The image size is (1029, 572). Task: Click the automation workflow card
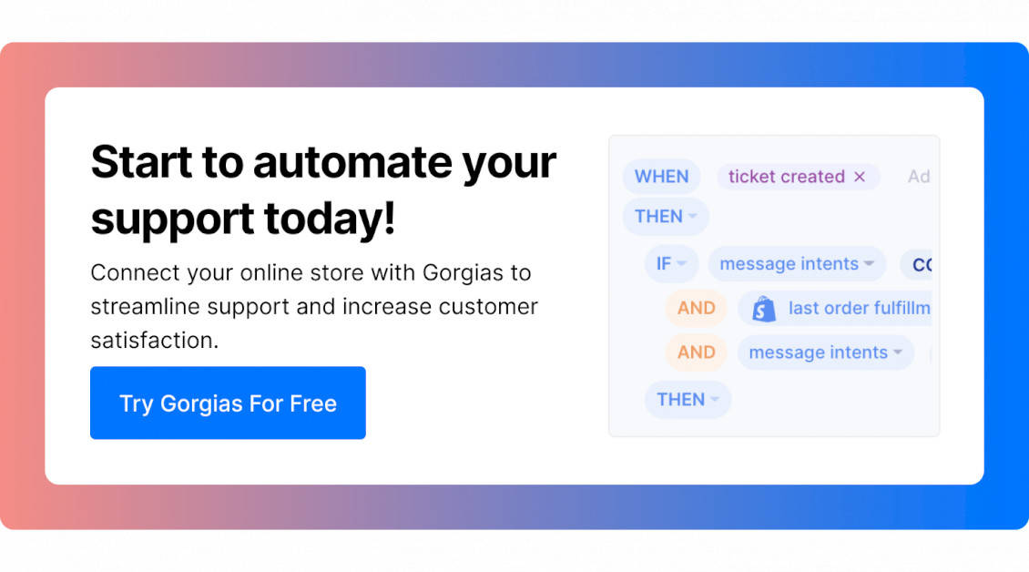[x=774, y=285]
